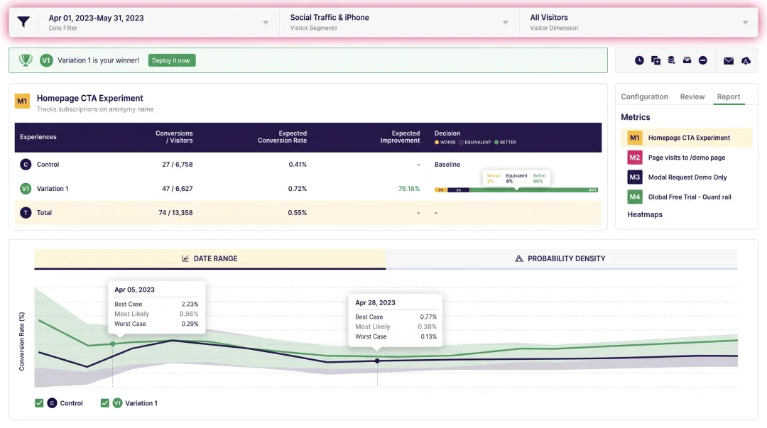Image resolution: width=767 pixels, height=428 pixels.
Task: Click the 0.55% total conversion rate
Action: pos(298,213)
